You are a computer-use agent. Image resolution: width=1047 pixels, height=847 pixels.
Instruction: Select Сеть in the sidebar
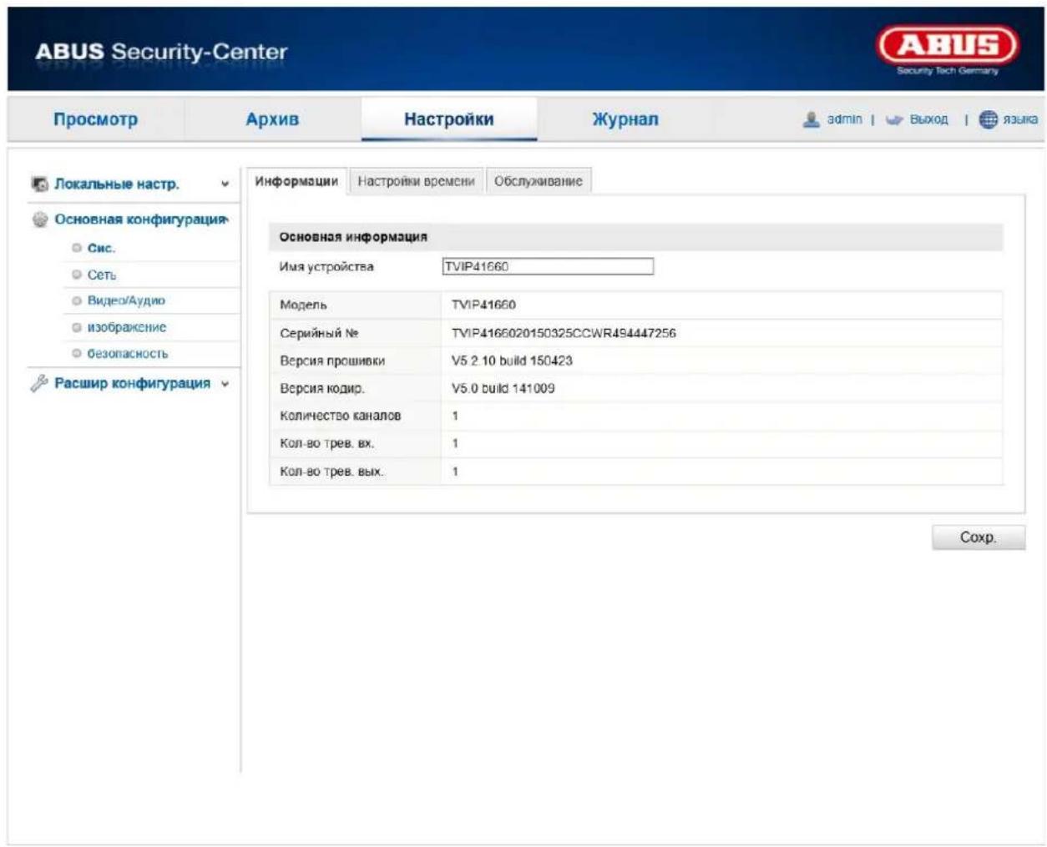pos(102,275)
